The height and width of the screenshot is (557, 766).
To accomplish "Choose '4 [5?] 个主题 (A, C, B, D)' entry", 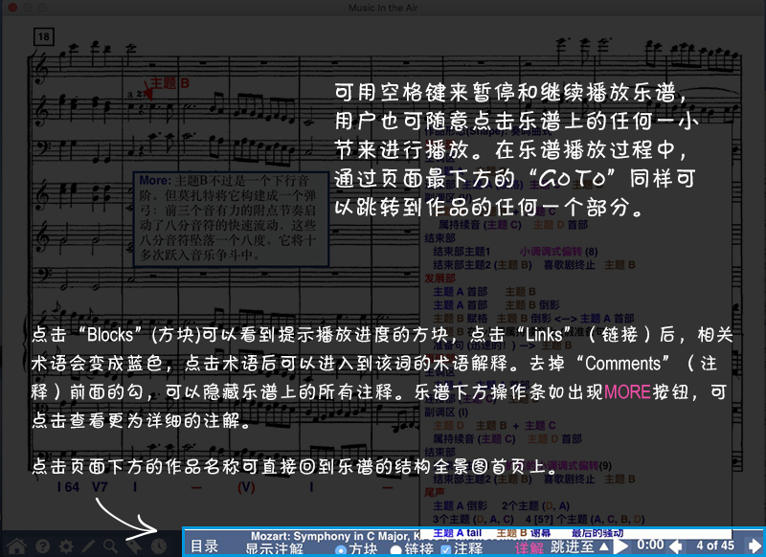I will click(x=585, y=519).
